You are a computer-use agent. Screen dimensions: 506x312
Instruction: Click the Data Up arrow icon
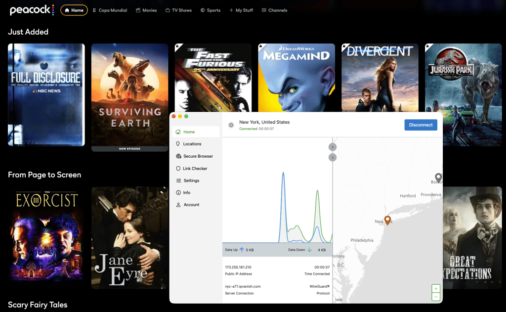point(242,250)
